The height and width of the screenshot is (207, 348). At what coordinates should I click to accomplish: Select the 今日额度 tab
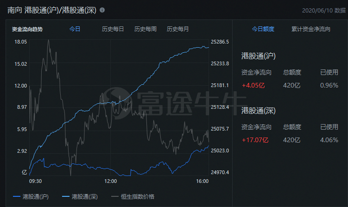[263, 29]
